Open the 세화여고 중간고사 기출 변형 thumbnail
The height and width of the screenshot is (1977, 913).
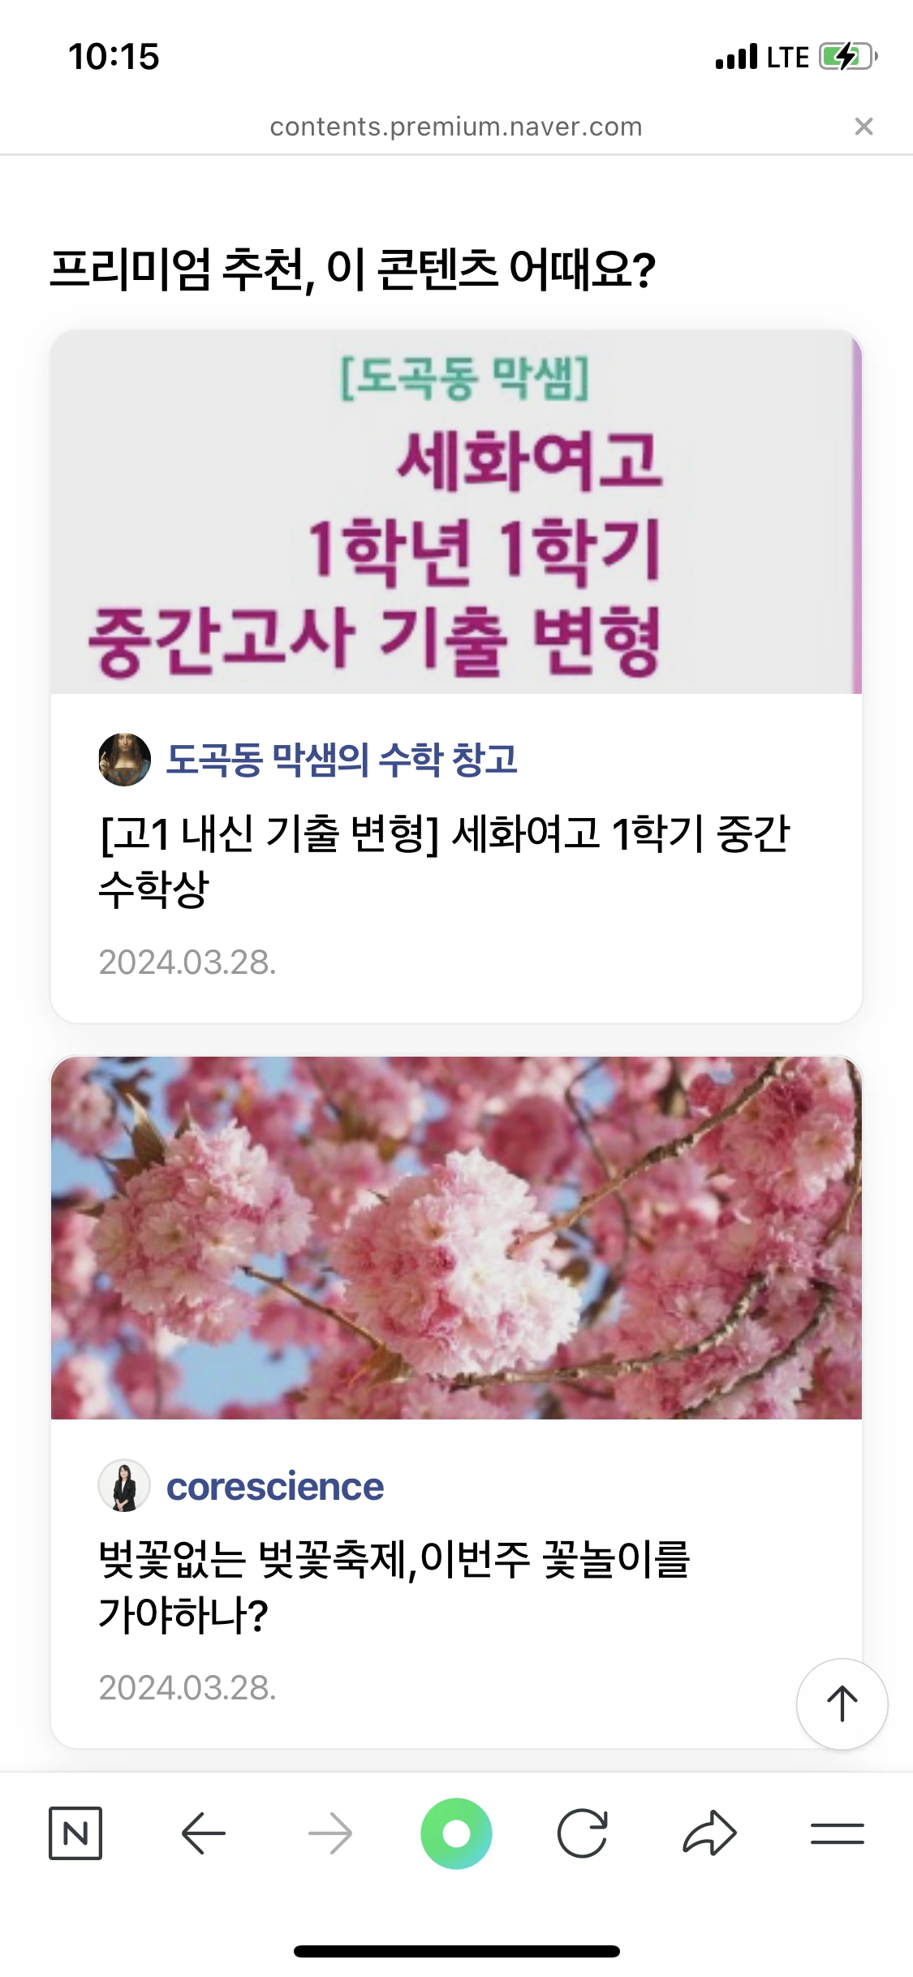pos(456,511)
